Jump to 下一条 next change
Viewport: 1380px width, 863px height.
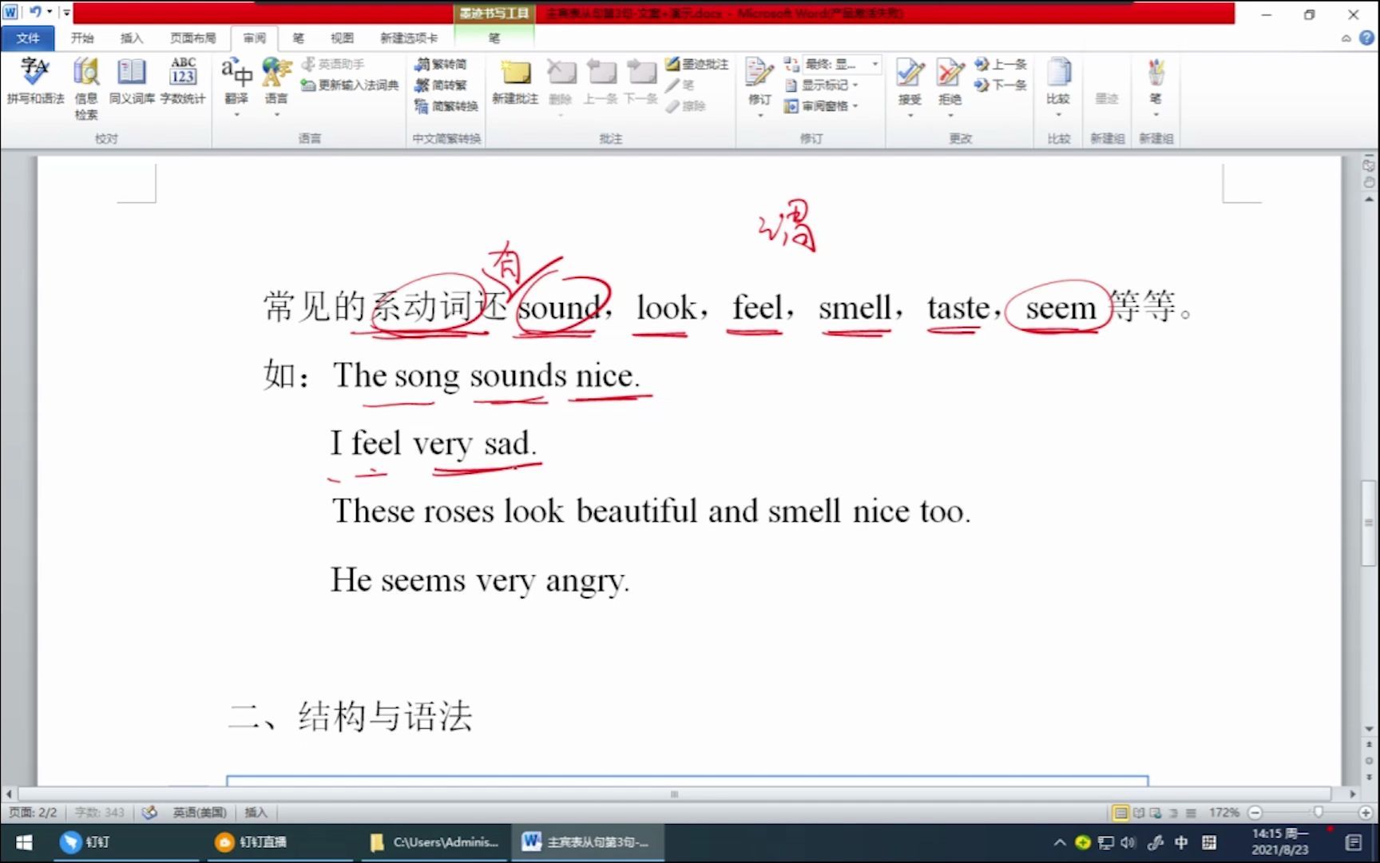coord(1001,85)
